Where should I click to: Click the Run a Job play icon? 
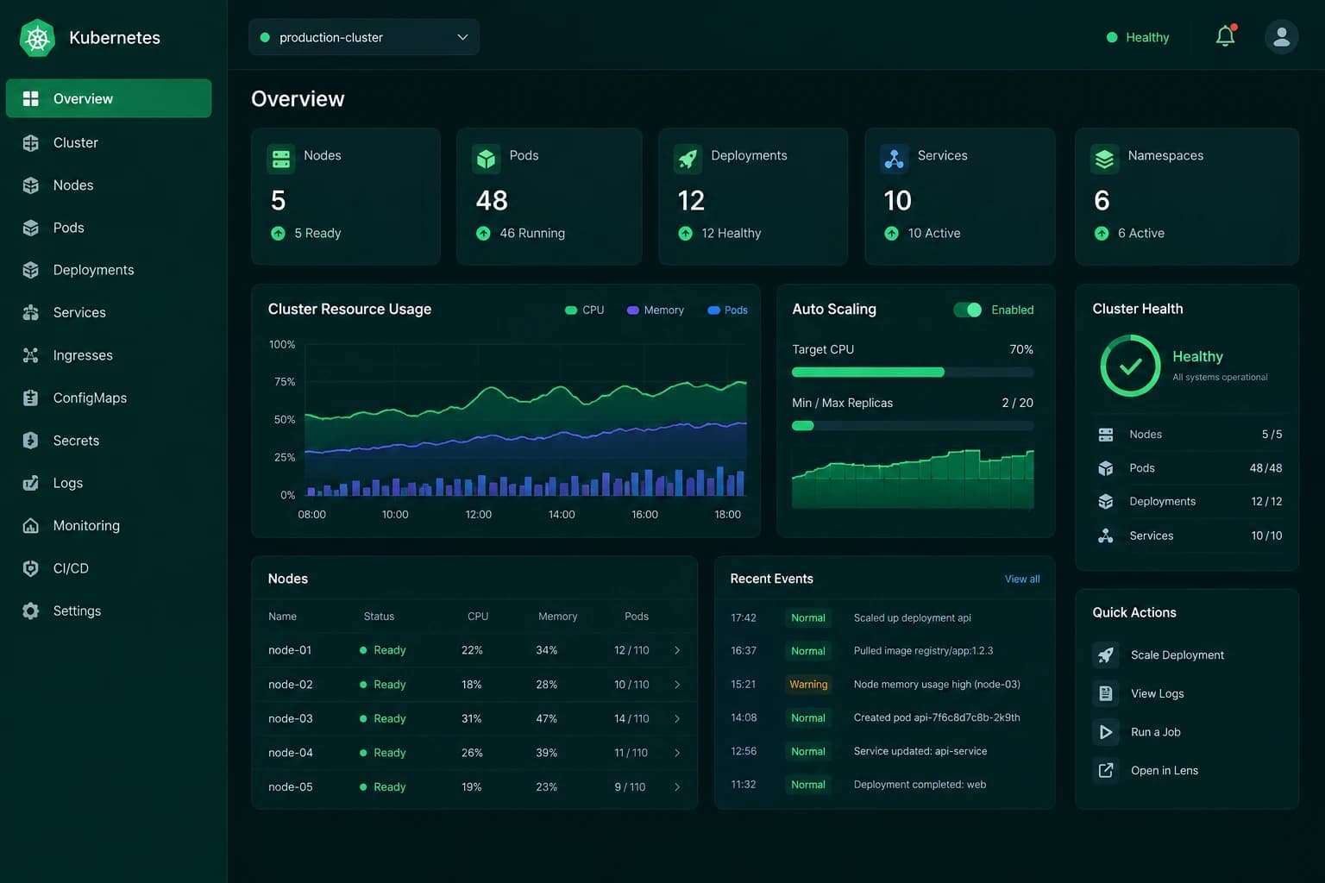pos(1105,732)
